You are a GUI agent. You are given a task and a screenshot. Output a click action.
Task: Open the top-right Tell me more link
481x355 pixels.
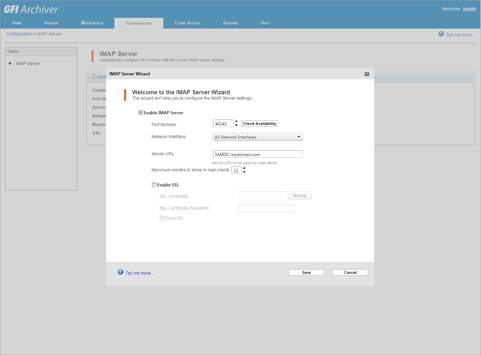point(460,35)
